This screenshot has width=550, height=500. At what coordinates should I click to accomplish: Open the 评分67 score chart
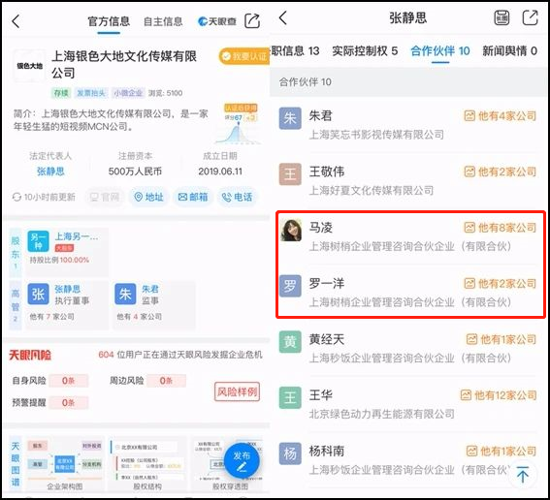tap(239, 124)
